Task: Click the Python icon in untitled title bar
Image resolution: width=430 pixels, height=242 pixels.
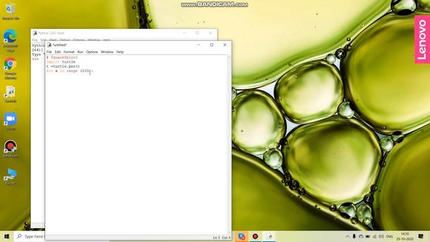Action: (49, 45)
